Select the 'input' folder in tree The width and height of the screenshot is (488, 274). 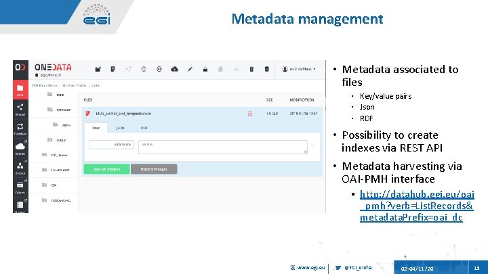tap(56, 95)
